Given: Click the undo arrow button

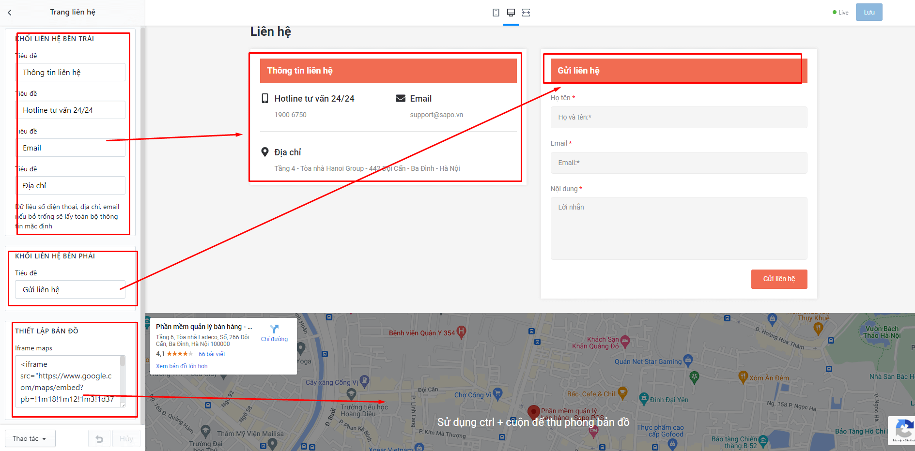Looking at the screenshot, I should [99, 439].
